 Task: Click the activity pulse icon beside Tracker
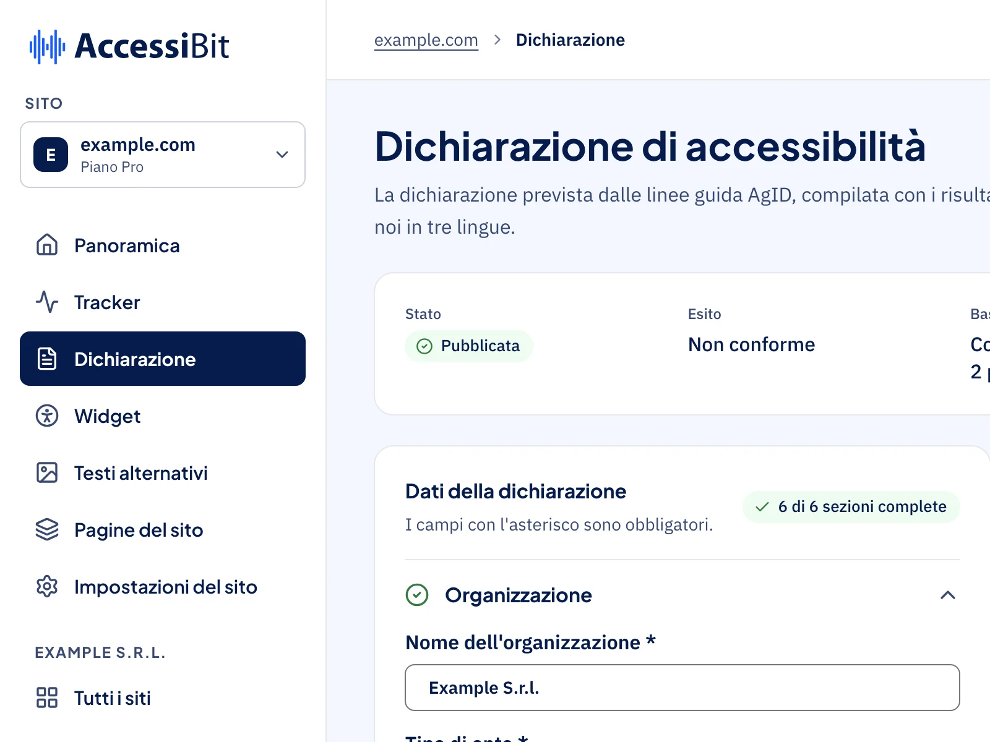pos(47,302)
